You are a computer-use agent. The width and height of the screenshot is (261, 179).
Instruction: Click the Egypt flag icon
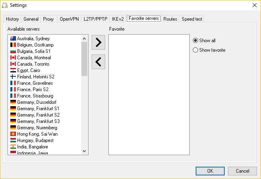pyautogui.click(x=13, y=70)
